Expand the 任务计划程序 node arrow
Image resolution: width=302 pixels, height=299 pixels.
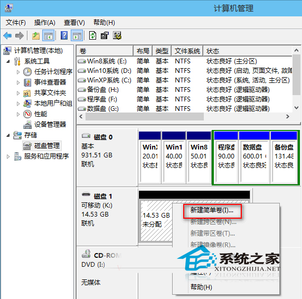click(x=18, y=72)
